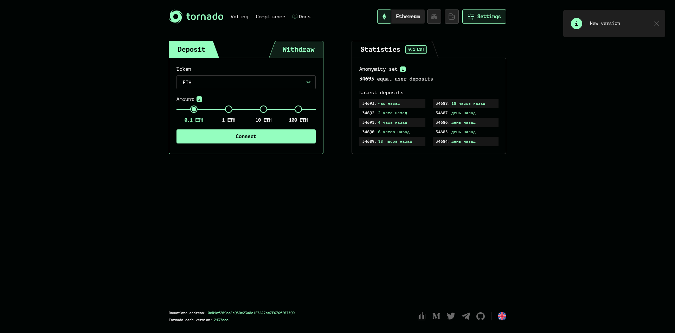Click the MetaMask fox icon button
The width and height of the screenshot is (675, 333).
[434, 17]
